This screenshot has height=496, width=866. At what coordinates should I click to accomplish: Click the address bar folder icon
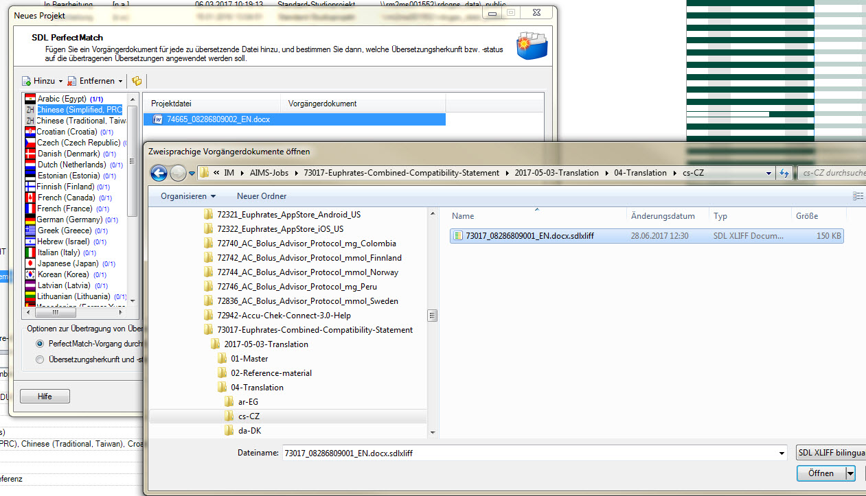205,173
